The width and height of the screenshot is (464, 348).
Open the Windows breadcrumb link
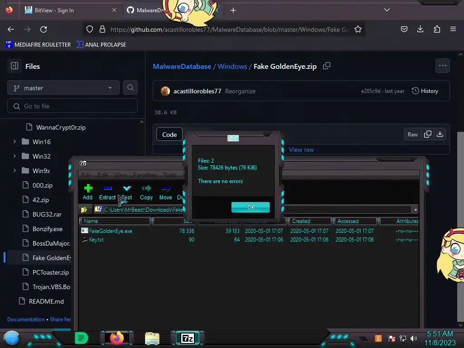[232, 66]
